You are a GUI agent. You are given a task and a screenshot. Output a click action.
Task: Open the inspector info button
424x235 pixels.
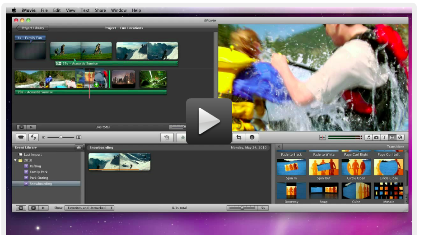point(252,137)
